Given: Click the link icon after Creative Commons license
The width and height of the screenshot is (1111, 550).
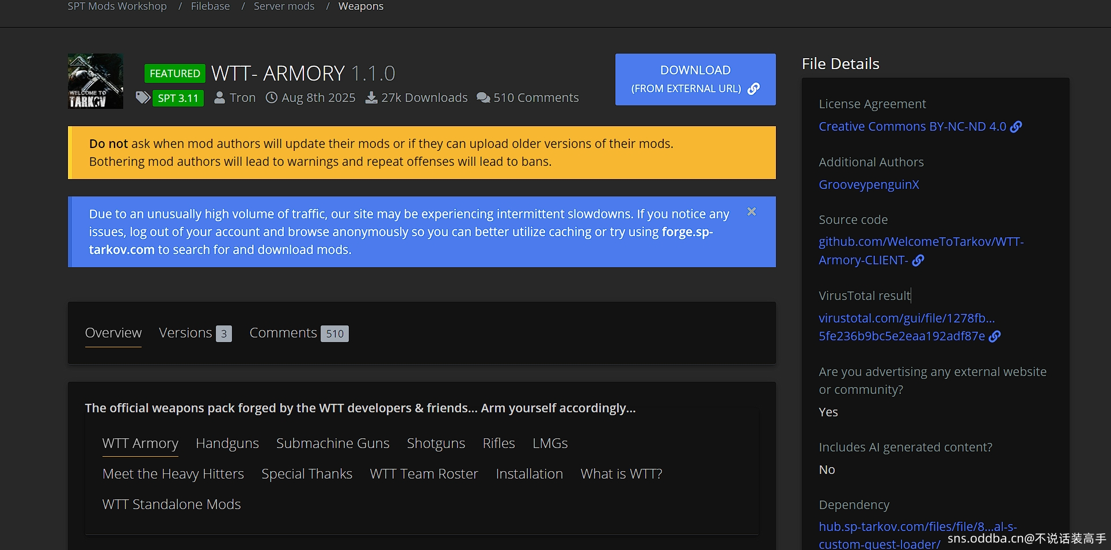Looking at the screenshot, I should pos(1017,127).
